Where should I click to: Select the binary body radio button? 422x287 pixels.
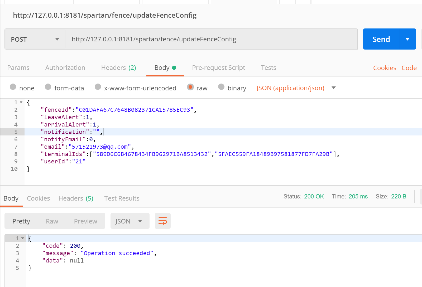[x=221, y=87]
